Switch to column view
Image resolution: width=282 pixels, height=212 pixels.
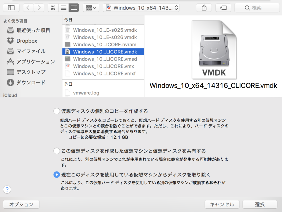click(74, 8)
